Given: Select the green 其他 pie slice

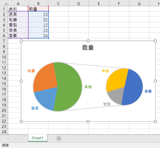Looking at the screenshot, I should [69, 87].
